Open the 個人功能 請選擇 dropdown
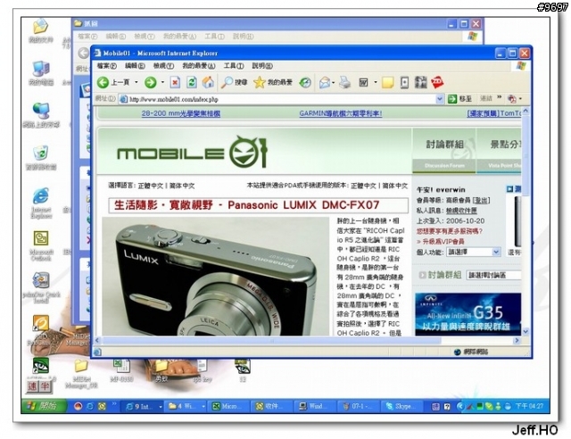571x439 pixels. pyautogui.click(x=474, y=252)
